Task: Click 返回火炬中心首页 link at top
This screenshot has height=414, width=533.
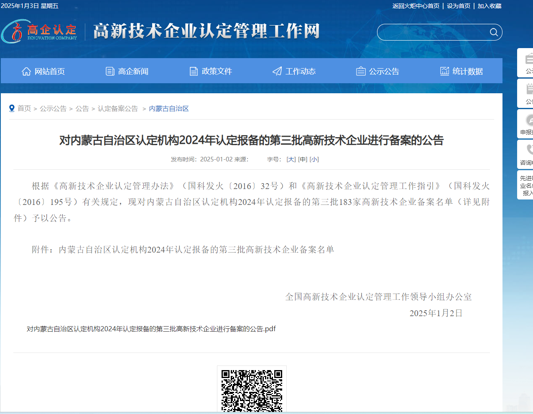Action: click(416, 6)
